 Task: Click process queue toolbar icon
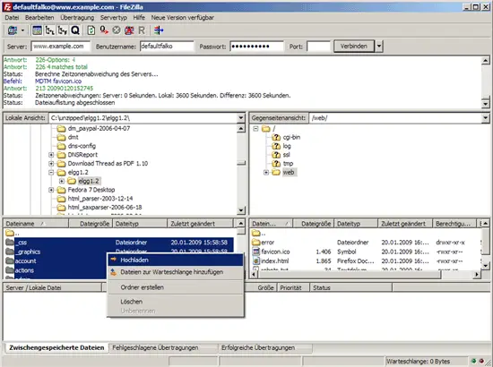104,30
